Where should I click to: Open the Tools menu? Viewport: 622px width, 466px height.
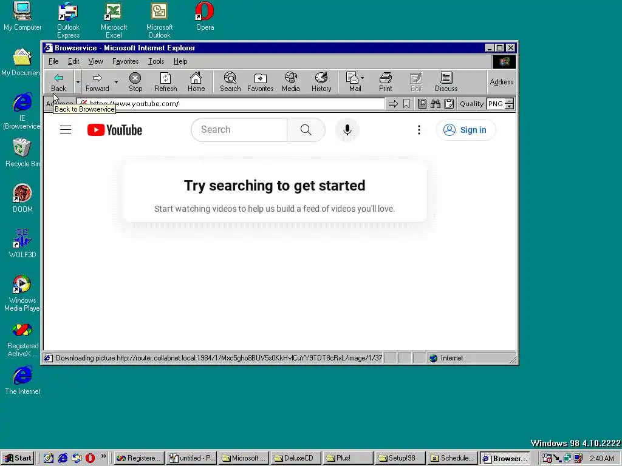coord(156,61)
